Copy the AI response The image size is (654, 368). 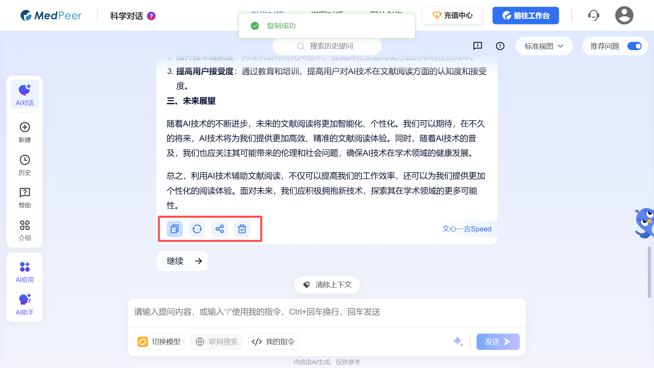[x=174, y=229]
